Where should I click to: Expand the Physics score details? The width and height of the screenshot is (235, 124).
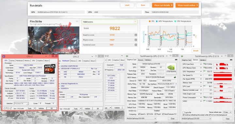(136, 40)
